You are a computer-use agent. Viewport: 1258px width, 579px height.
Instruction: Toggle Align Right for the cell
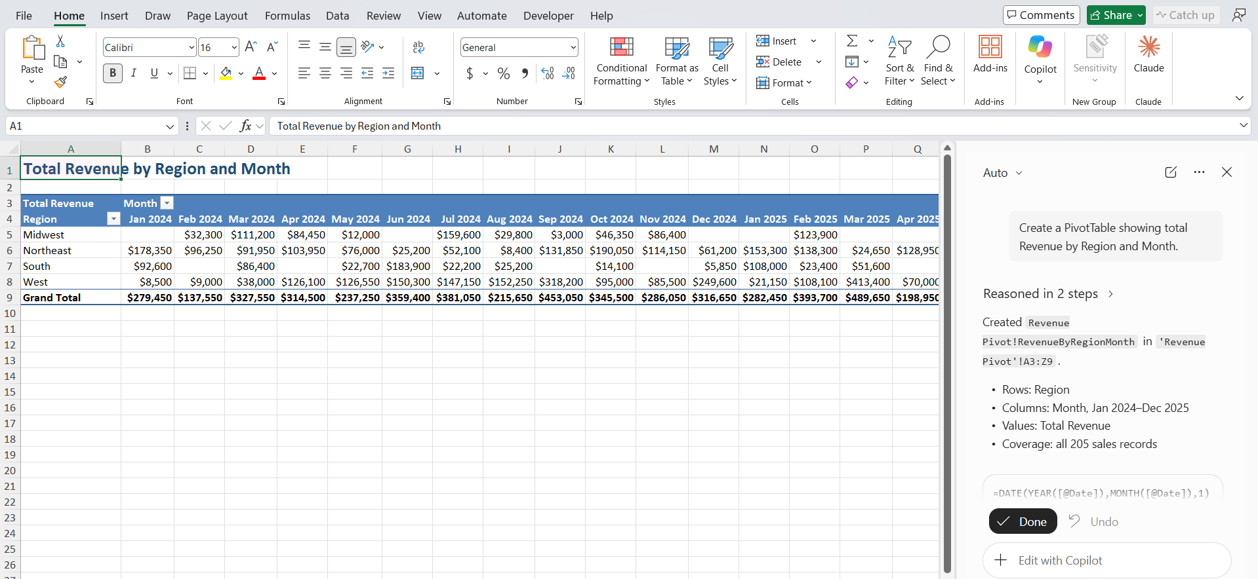coord(346,73)
